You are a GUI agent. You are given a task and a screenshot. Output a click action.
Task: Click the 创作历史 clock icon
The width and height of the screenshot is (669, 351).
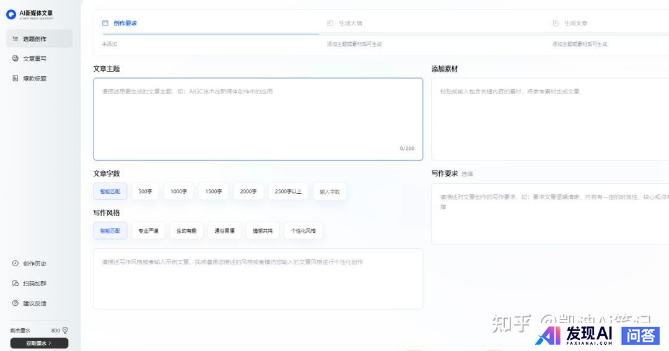click(15, 264)
